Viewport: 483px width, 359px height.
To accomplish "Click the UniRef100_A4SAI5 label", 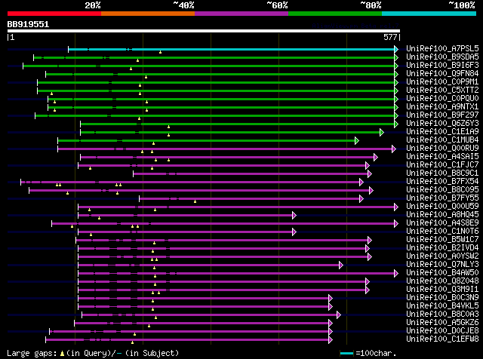I will 442,156.
